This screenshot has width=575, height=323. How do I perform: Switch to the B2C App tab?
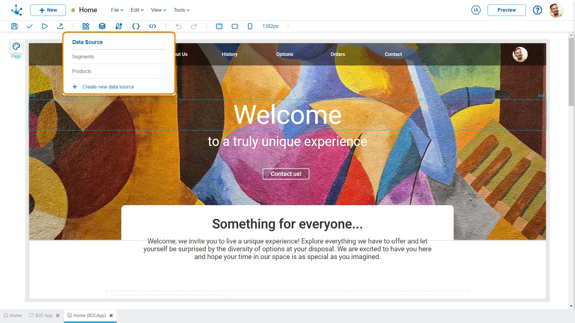44,316
